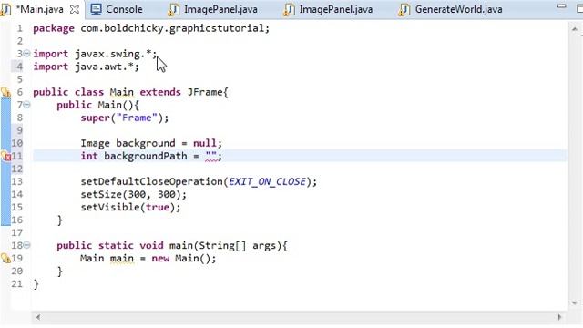
Task: Switch to the Main.java tab
Action: [x=39, y=9]
